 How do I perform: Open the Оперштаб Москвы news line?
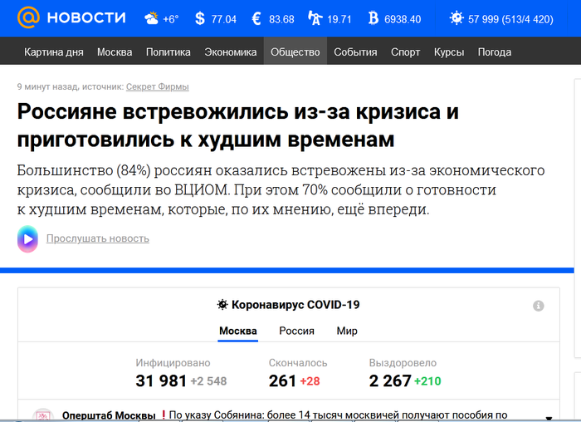(x=285, y=415)
